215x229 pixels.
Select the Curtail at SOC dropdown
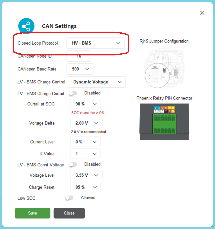pyautogui.click(x=85, y=104)
